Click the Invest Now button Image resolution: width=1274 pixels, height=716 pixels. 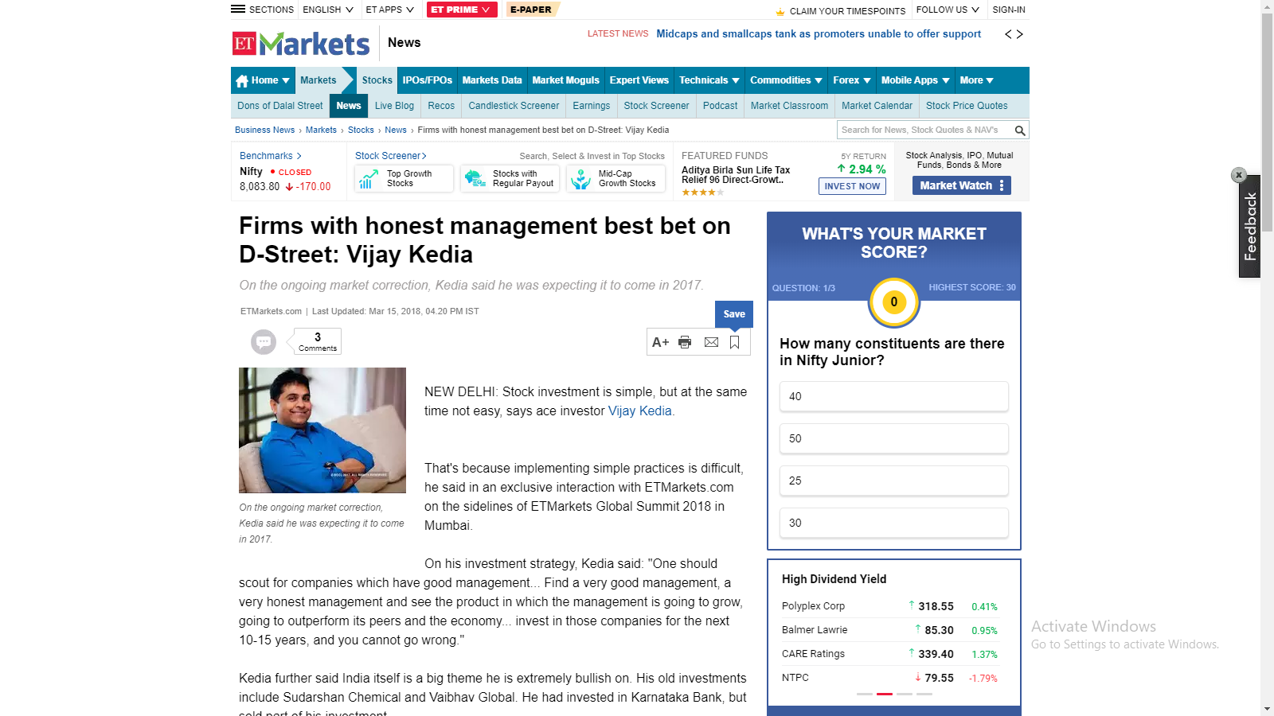tap(852, 186)
